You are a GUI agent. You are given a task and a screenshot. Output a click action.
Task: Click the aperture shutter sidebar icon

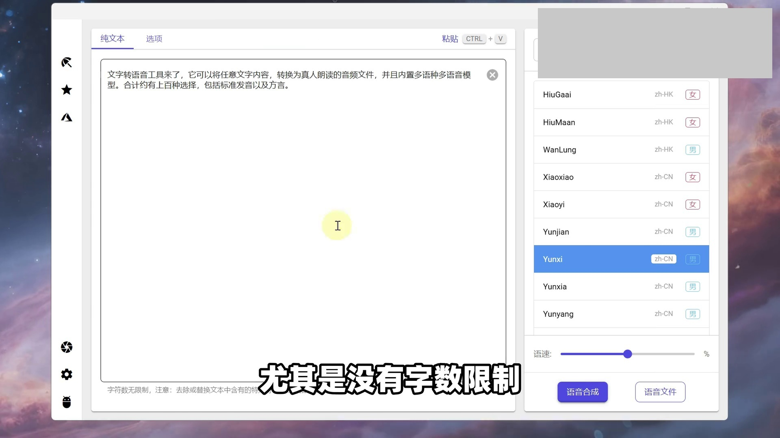(67, 347)
